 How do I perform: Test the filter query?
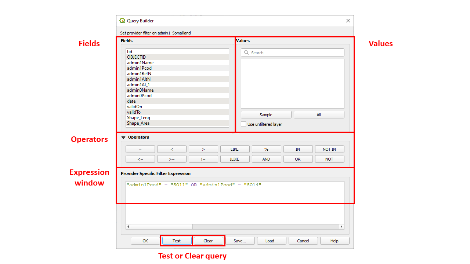pos(177,241)
